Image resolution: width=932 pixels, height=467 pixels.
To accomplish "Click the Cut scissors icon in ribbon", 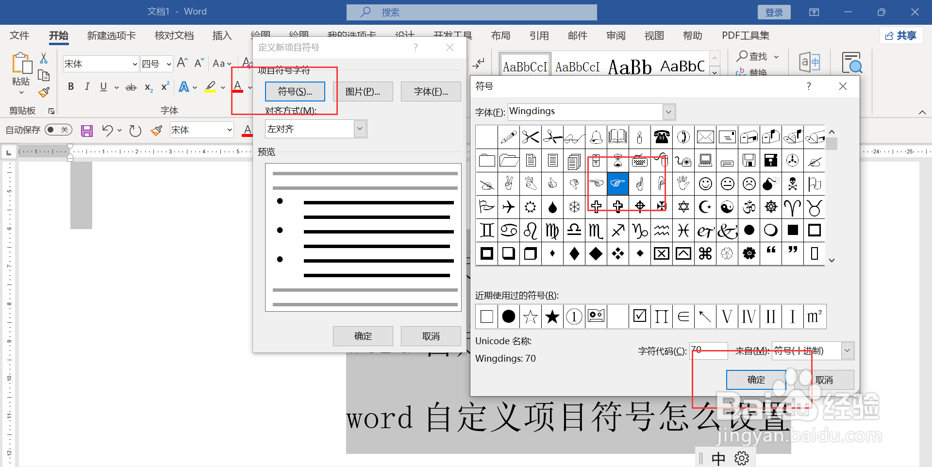I will [44, 59].
